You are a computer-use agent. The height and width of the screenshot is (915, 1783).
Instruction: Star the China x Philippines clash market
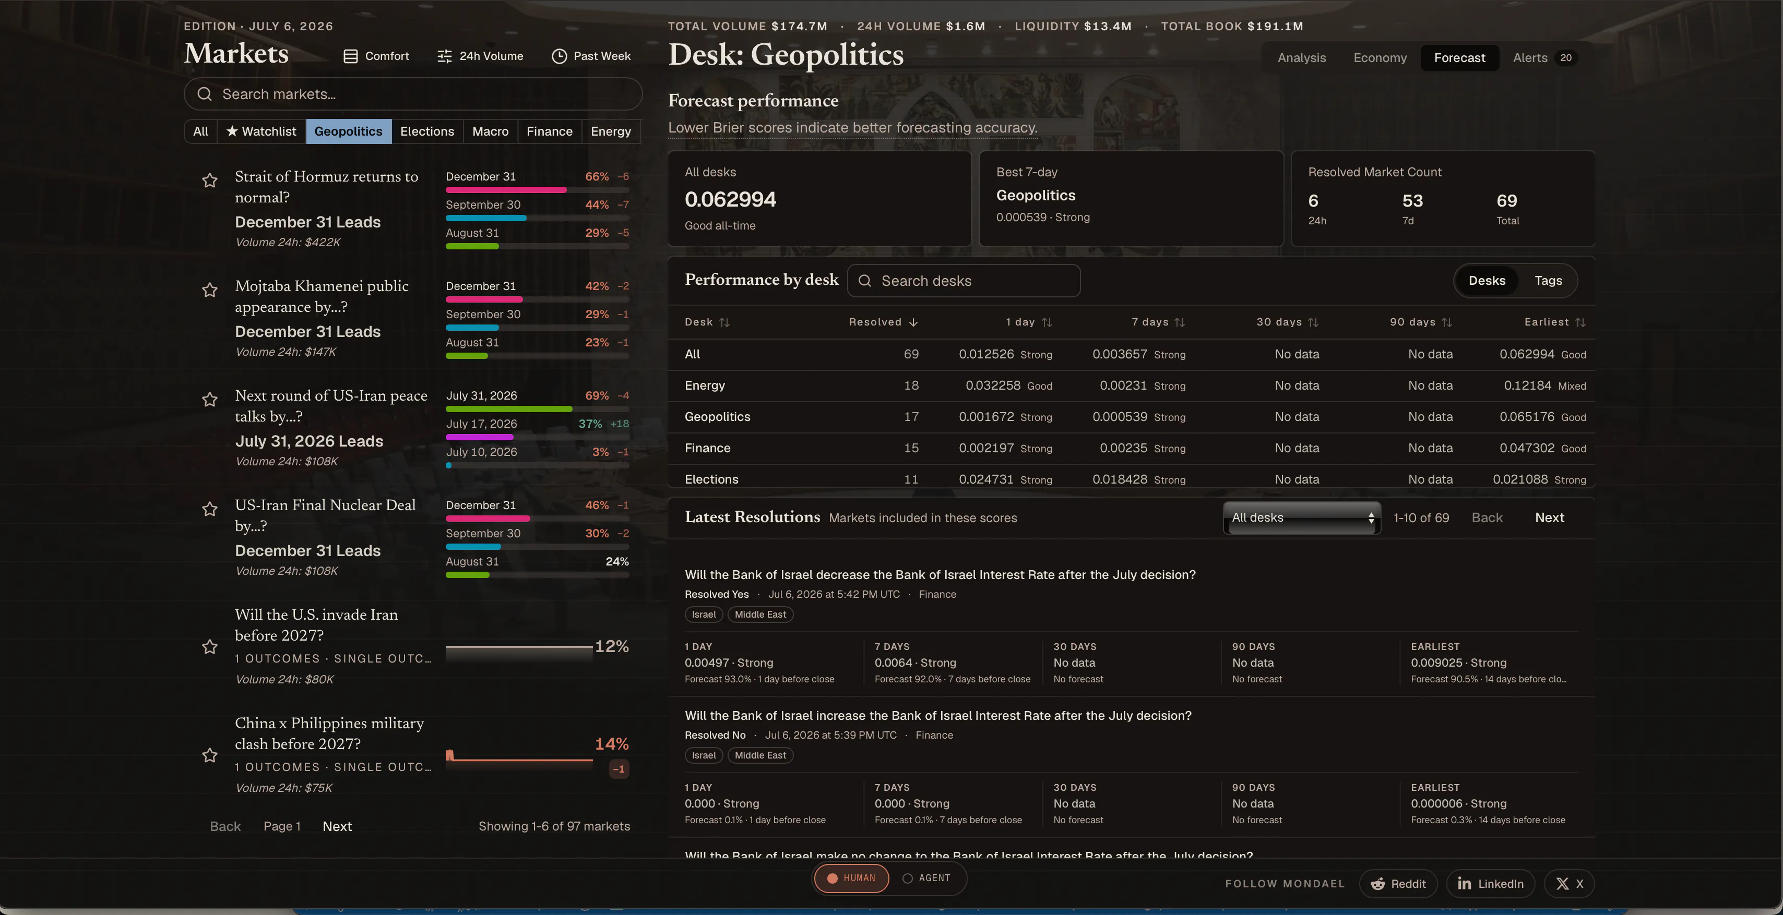(210, 755)
